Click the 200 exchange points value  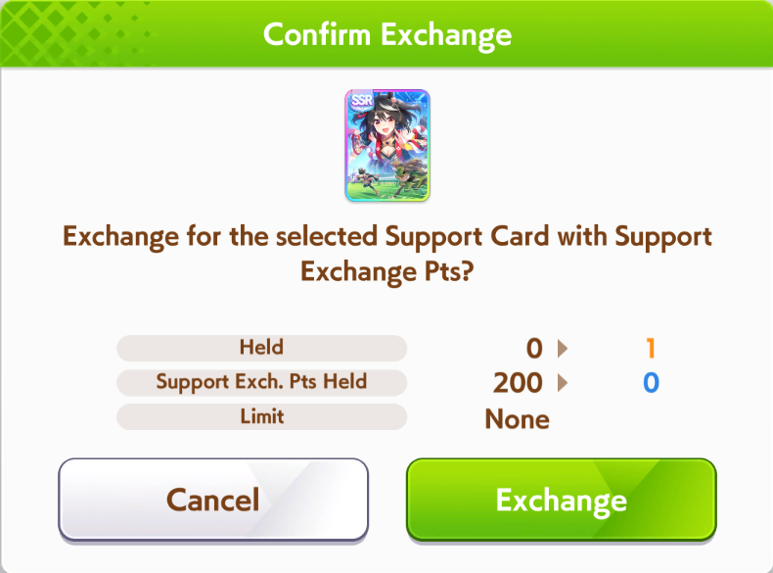pos(518,383)
